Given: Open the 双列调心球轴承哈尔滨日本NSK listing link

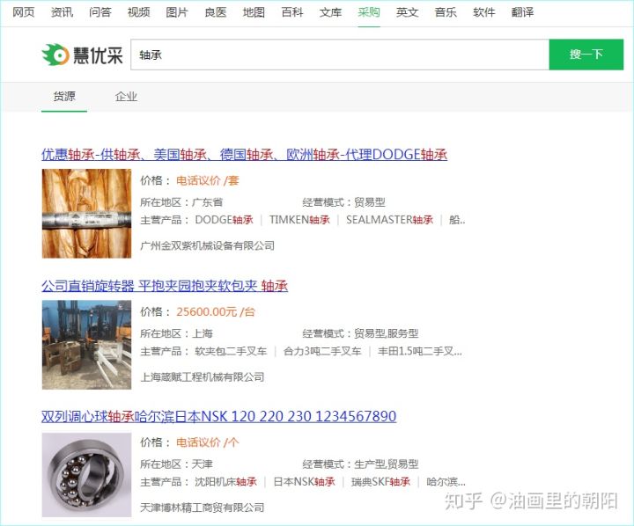Looking at the screenshot, I should point(218,416).
